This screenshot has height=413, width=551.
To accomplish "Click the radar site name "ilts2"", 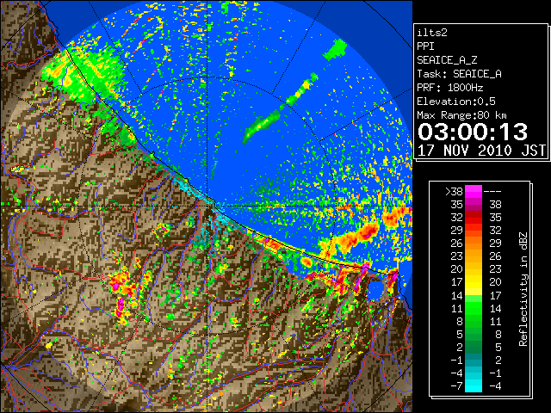I will click(x=432, y=33).
